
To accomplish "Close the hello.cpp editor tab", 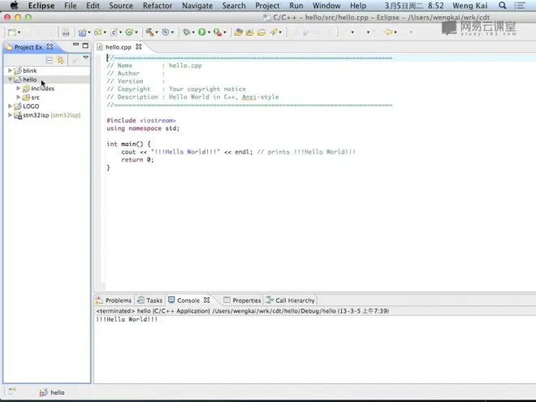I will click(139, 47).
